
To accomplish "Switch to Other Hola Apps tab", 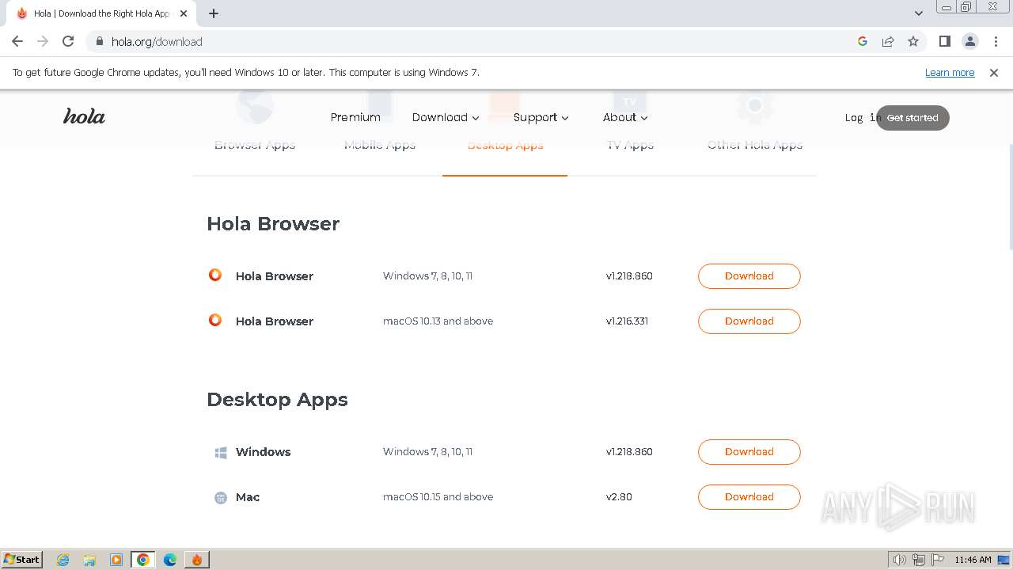I will click(755, 145).
